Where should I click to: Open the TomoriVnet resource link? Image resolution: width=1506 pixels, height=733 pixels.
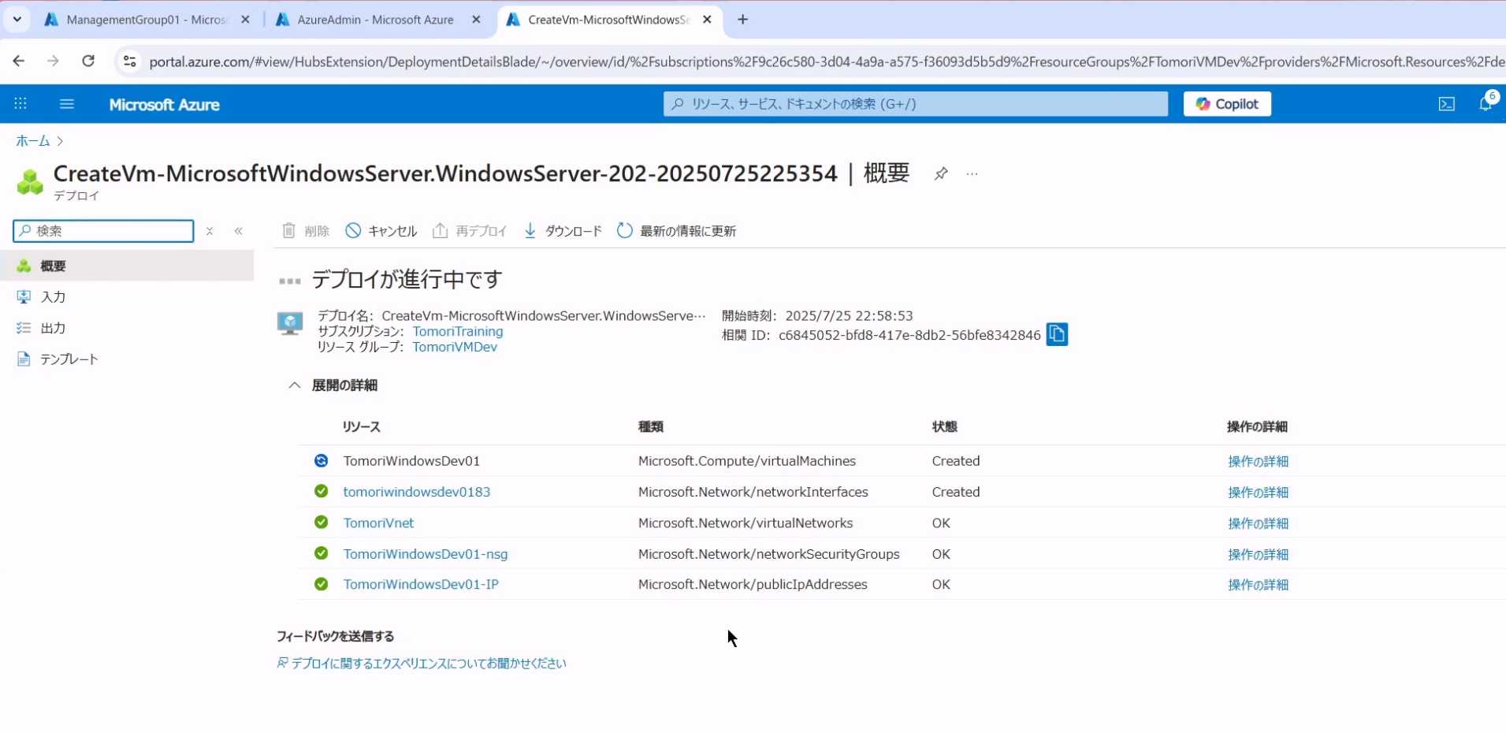coord(378,523)
